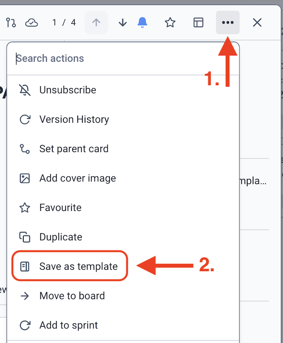This screenshot has height=343, width=283.
Task: Close the card with the X button
Action: pos(257,22)
